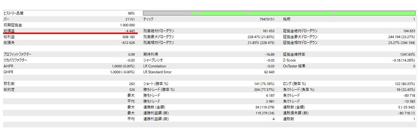Click the 初期証拠金 value 1 000 000

(x=127, y=25)
